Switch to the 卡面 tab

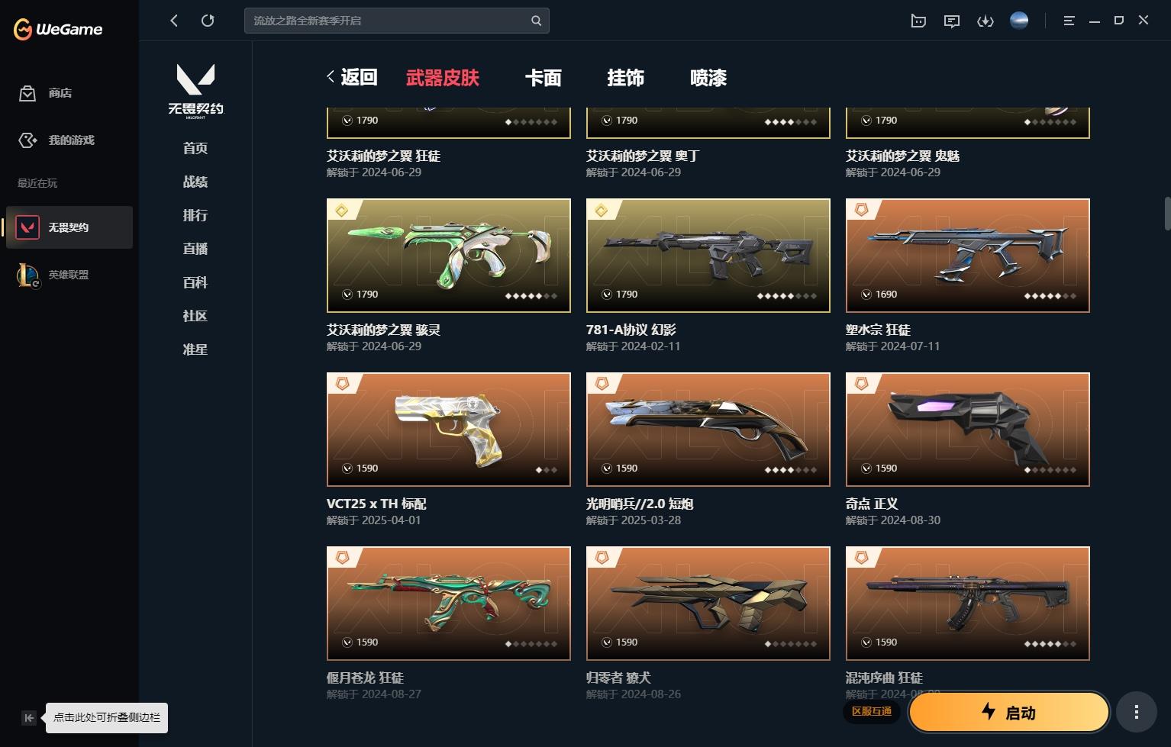(x=544, y=77)
